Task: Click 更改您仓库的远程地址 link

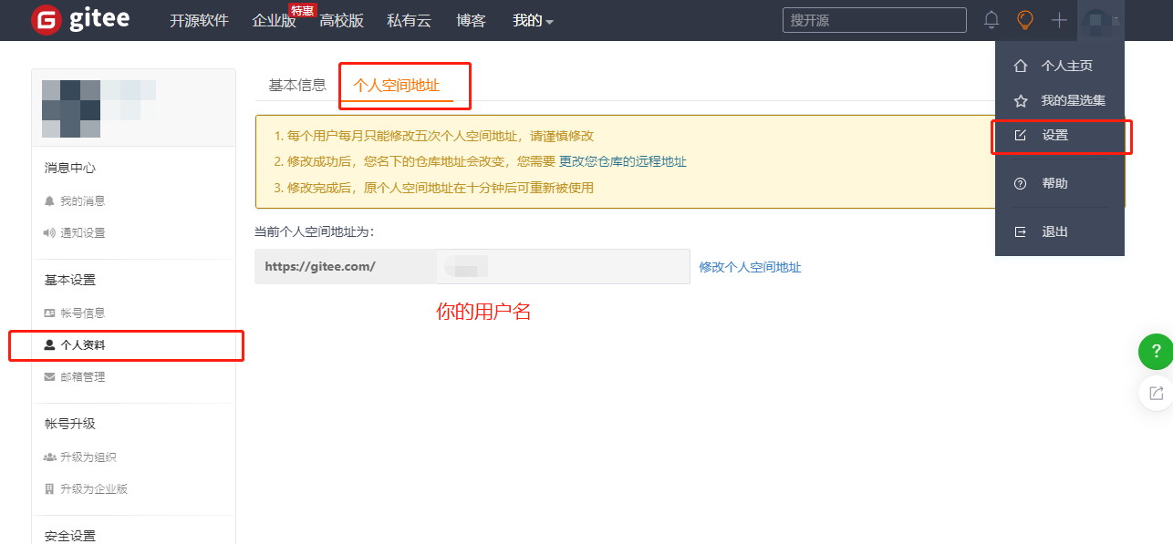Action: coord(622,161)
